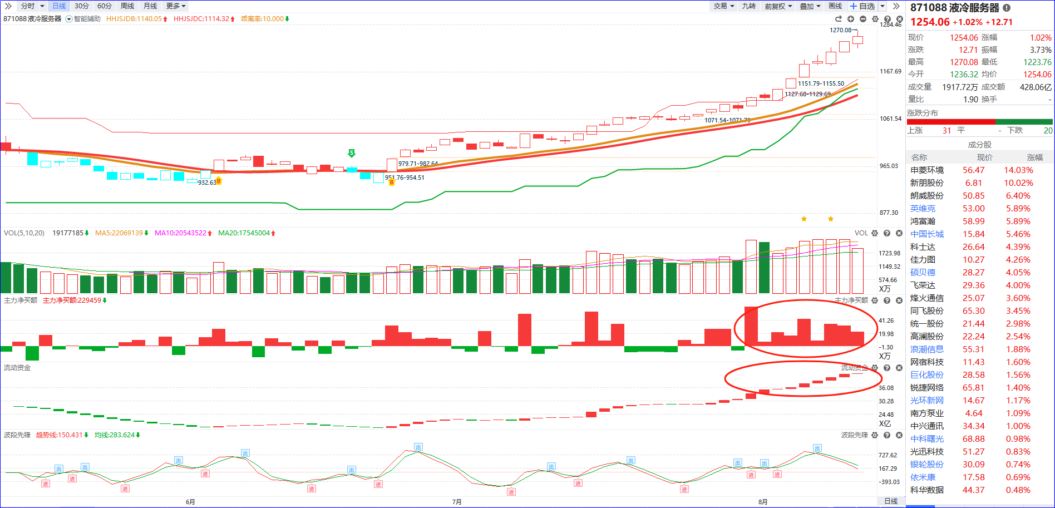
Task: Open constituent stock 中国长城
Action: [x=927, y=234]
